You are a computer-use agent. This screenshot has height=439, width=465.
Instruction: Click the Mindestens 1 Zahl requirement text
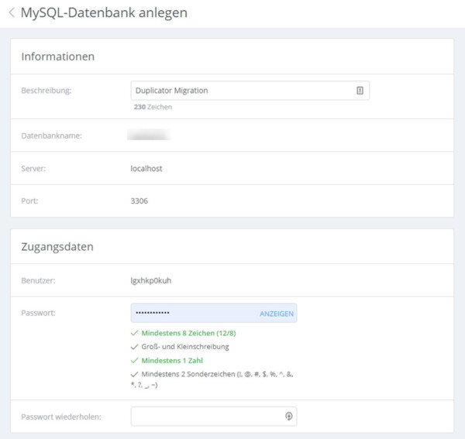coord(172,361)
